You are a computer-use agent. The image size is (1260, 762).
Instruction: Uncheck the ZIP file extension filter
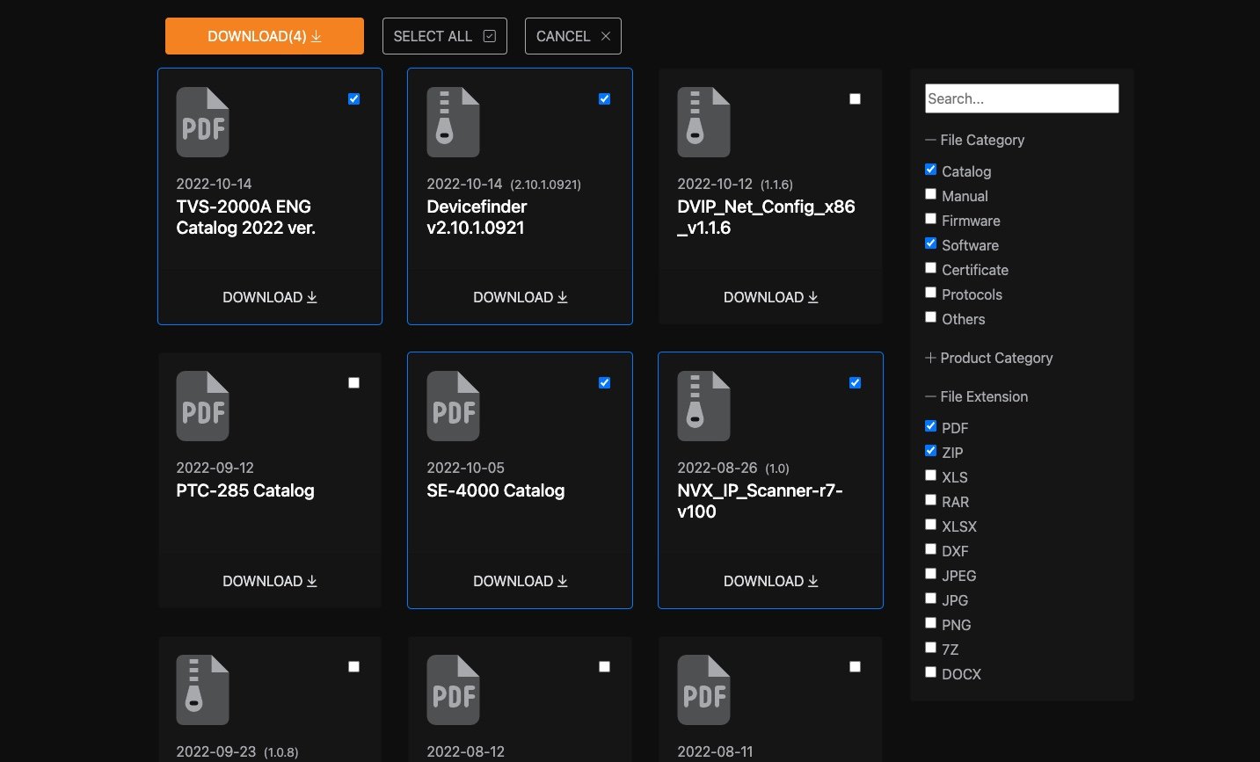pyautogui.click(x=930, y=451)
